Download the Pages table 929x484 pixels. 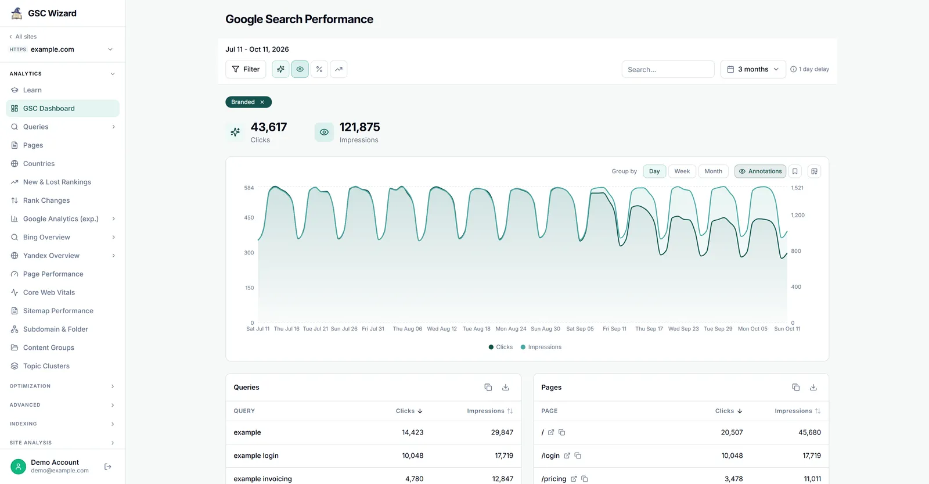(x=813, y=388)
